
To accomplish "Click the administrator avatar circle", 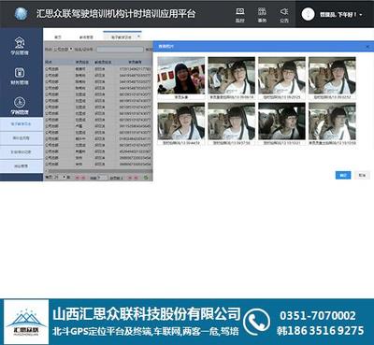I will 308,14.
